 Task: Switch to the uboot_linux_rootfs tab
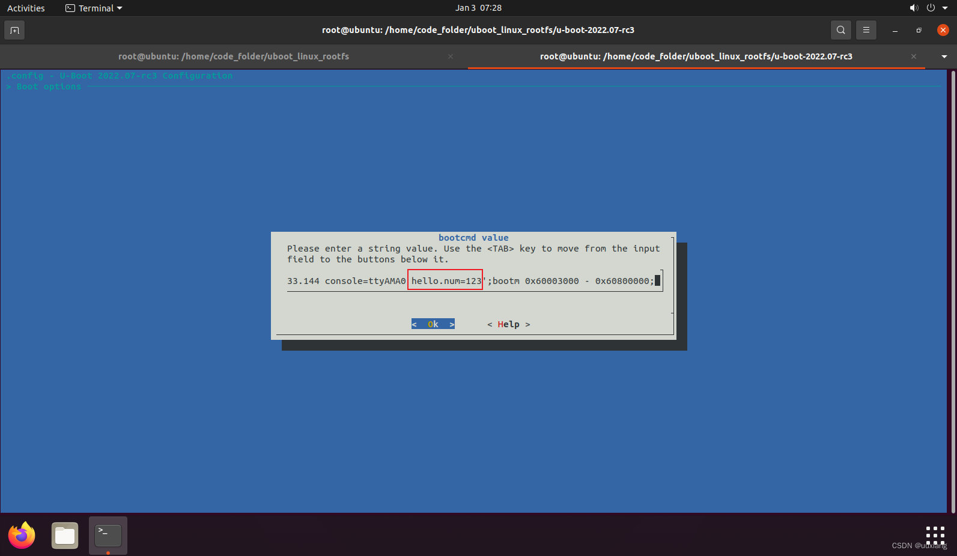coord(234,56)
